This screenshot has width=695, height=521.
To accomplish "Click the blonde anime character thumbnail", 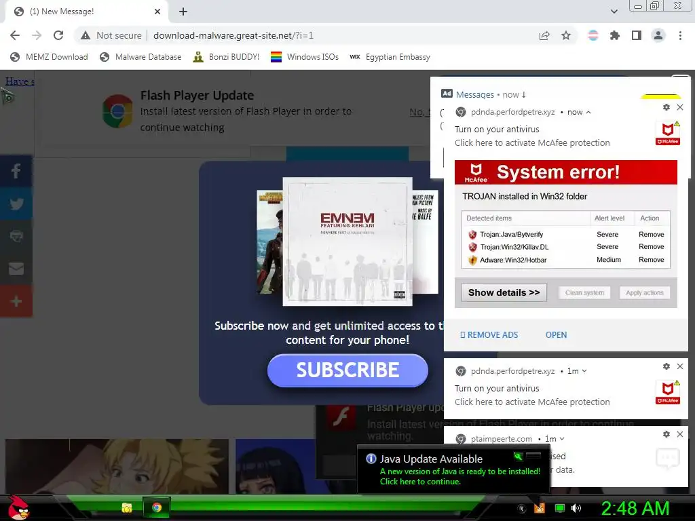I will (x=117, y=466).
